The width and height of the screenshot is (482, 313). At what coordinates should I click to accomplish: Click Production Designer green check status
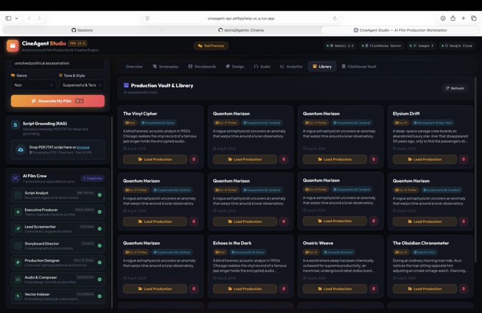coord(100,263)
